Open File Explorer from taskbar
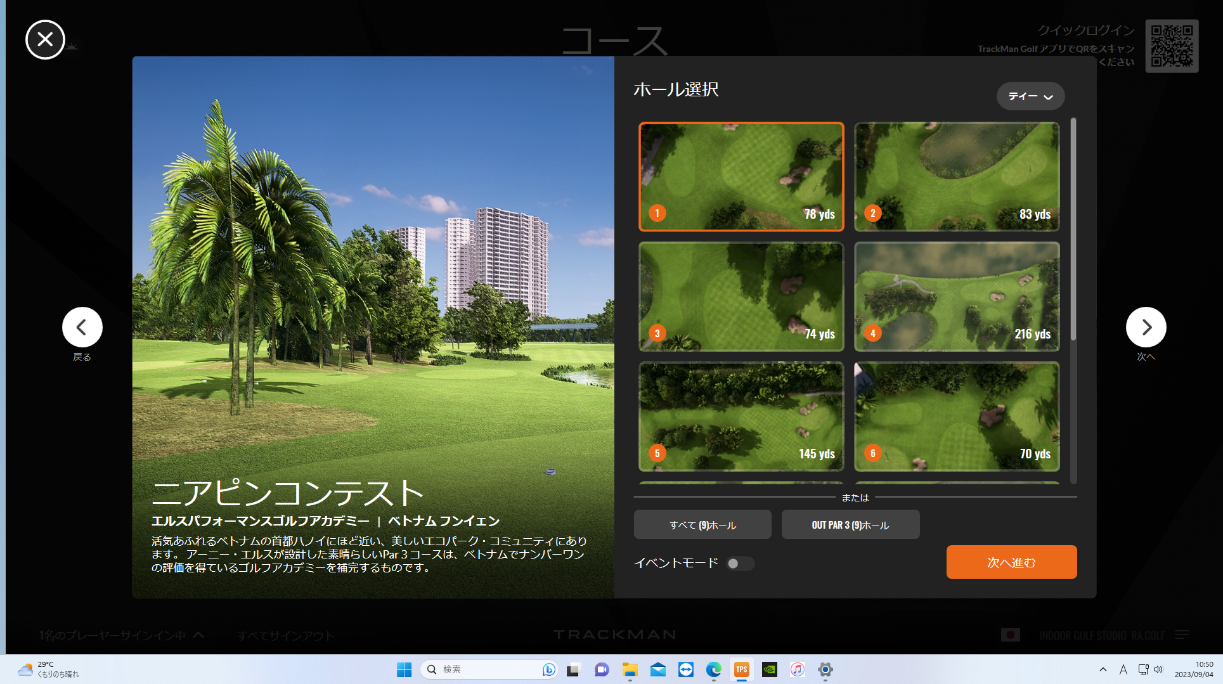The image size is (1223, 684). click(x=630, y=669)
